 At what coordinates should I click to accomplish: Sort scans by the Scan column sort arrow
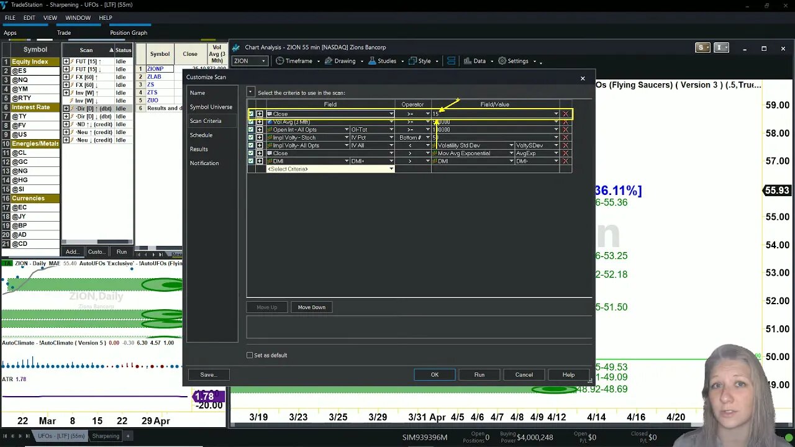tap(112, 50)
